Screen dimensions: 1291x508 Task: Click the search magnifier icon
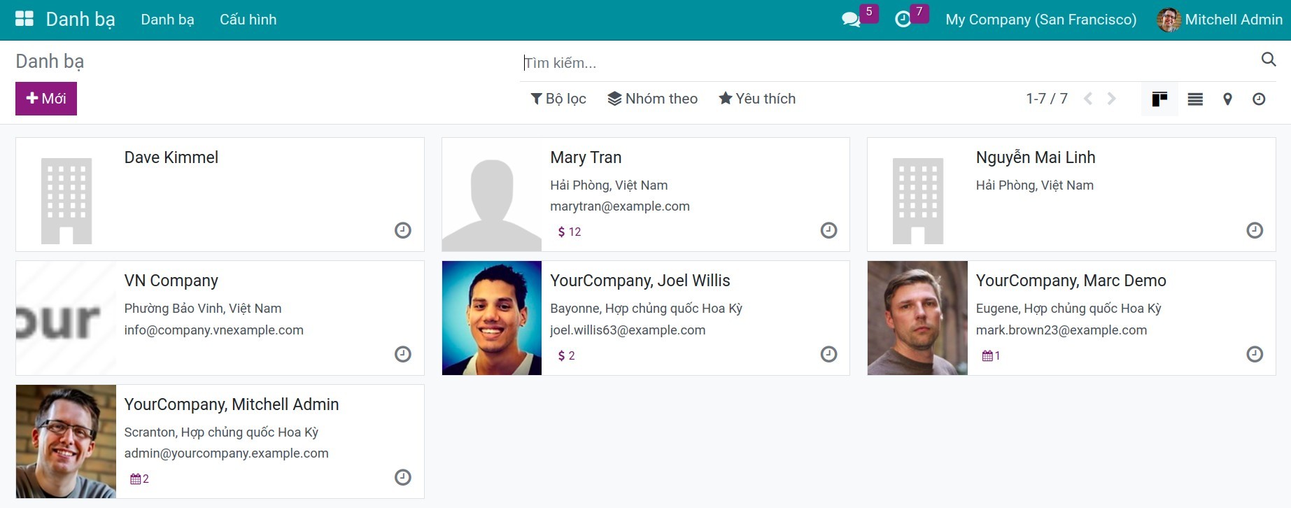pyautogui.click(x=1268, y=59)
